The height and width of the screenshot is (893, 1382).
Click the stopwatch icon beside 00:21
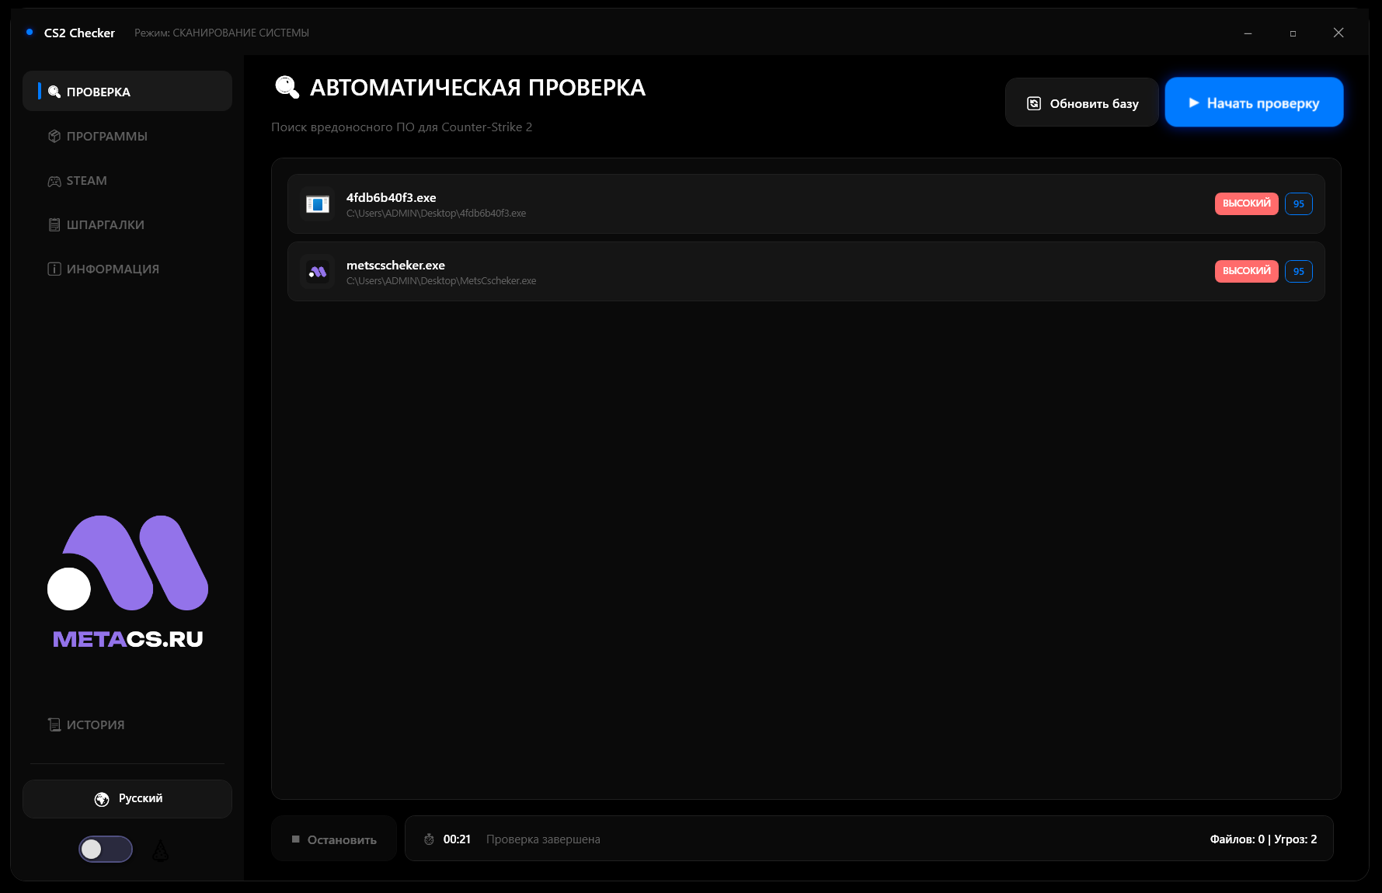[x=429, y=839]
